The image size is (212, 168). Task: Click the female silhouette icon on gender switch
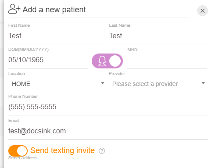click(x=102, y=61)
